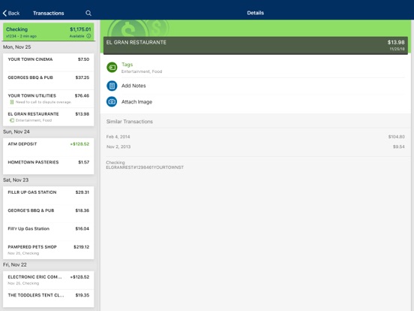
Task: Tap the available balance info icon
Action: tap(88, 36)
